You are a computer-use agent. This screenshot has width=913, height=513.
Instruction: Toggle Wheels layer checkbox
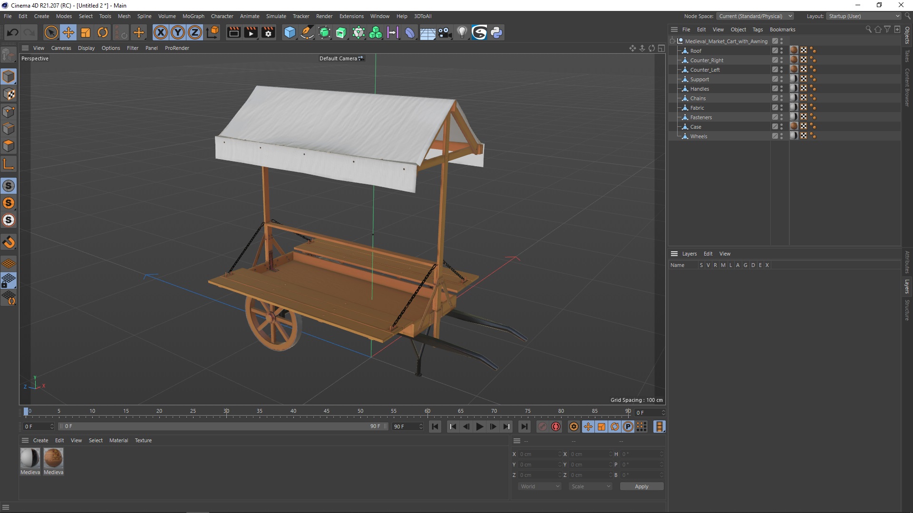pyautogui.click(x=775, y=136)
